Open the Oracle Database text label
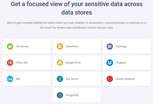This screenshot has height=104, width=153. [x=125, y=79]
